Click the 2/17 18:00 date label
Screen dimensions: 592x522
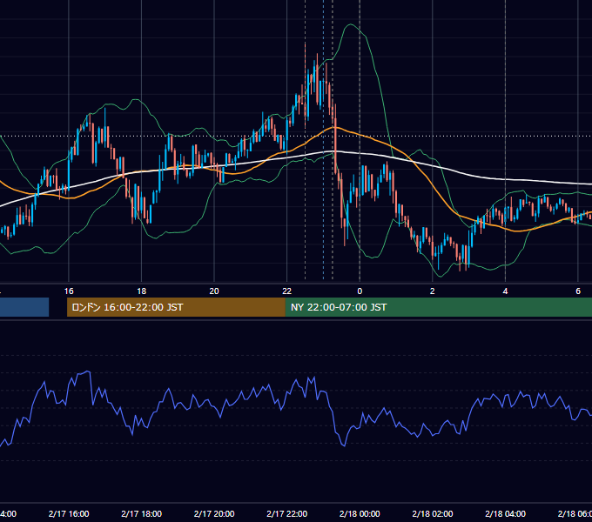[x=142, y=513]
